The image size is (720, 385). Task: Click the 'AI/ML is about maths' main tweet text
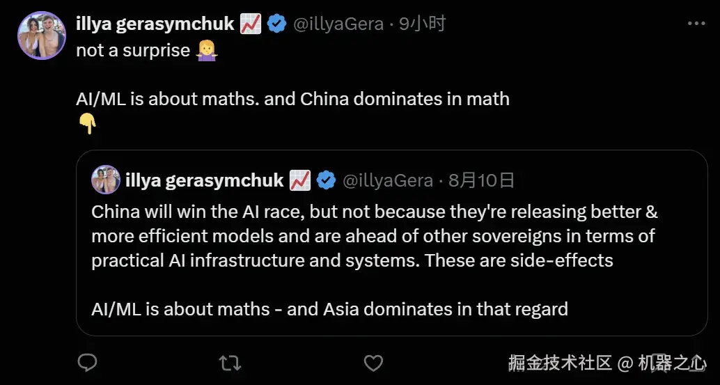(x=293, y=99)
